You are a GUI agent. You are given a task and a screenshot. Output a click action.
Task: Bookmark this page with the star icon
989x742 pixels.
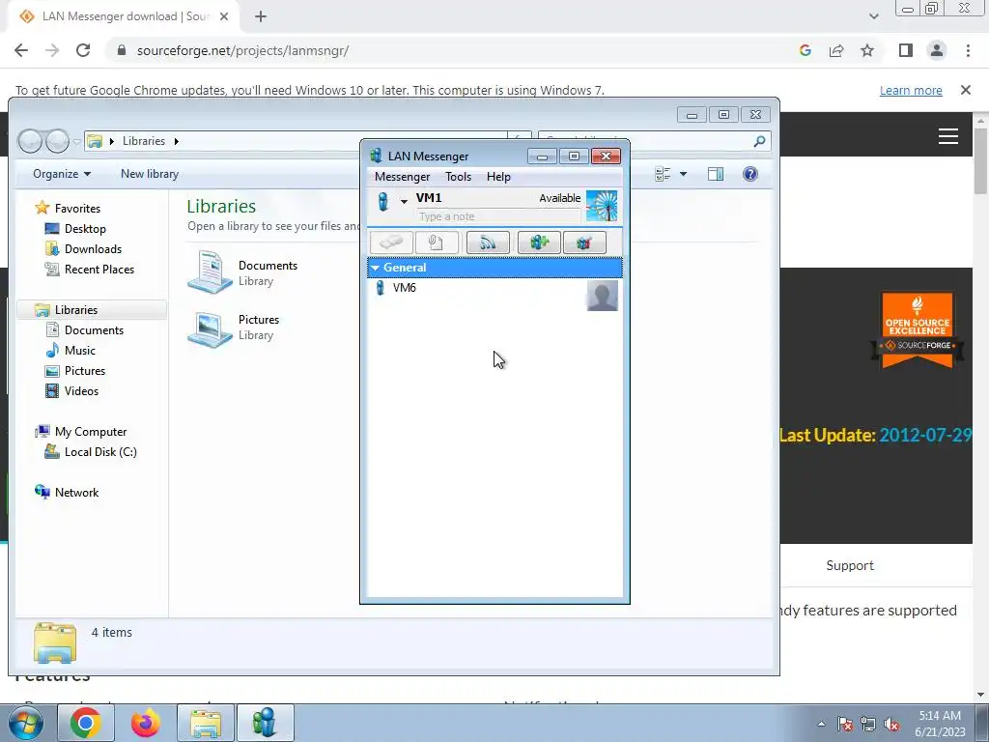pos(867,50)
